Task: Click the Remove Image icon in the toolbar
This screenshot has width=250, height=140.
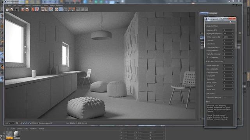Action: tap(23, 9)
